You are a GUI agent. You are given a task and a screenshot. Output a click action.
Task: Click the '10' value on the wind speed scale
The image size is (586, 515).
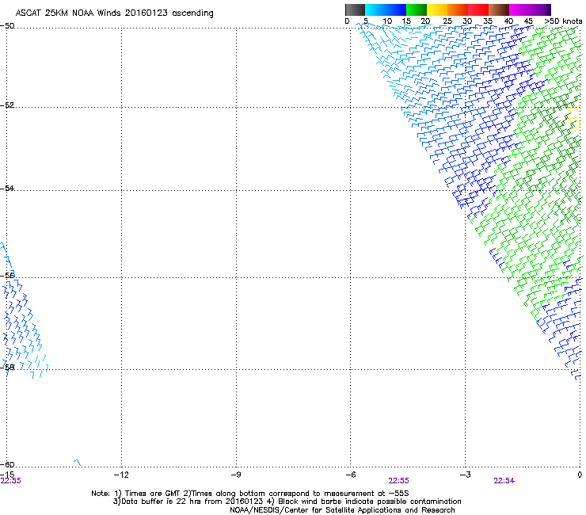coord(387,21)
